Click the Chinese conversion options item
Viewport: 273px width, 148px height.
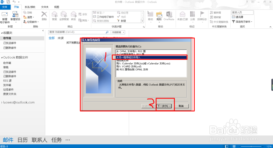(x=219, y=22)
